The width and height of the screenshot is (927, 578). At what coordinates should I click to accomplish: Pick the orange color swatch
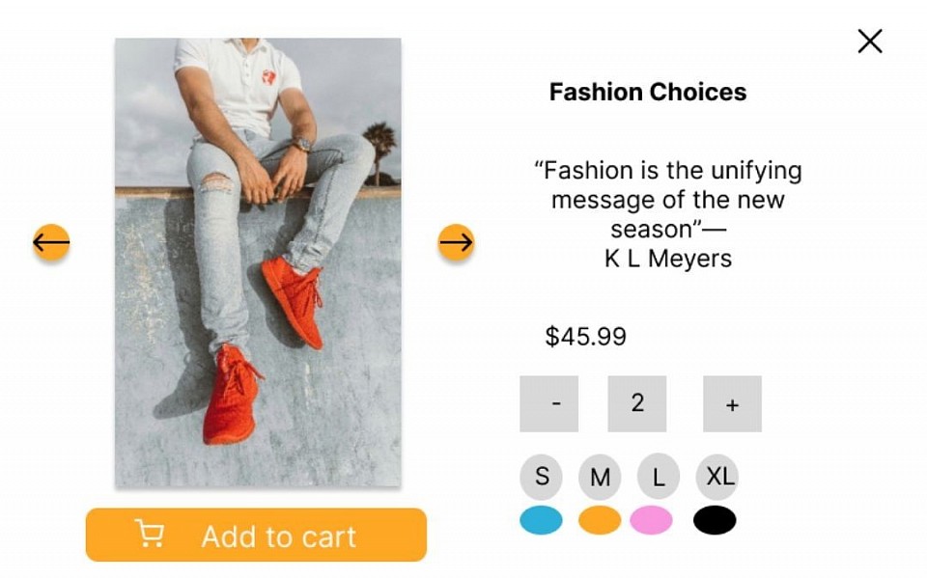(600, 520)
